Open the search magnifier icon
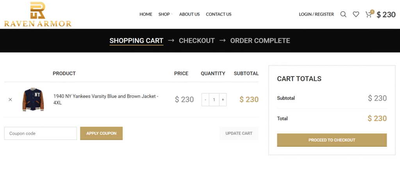 pos(343,14)
